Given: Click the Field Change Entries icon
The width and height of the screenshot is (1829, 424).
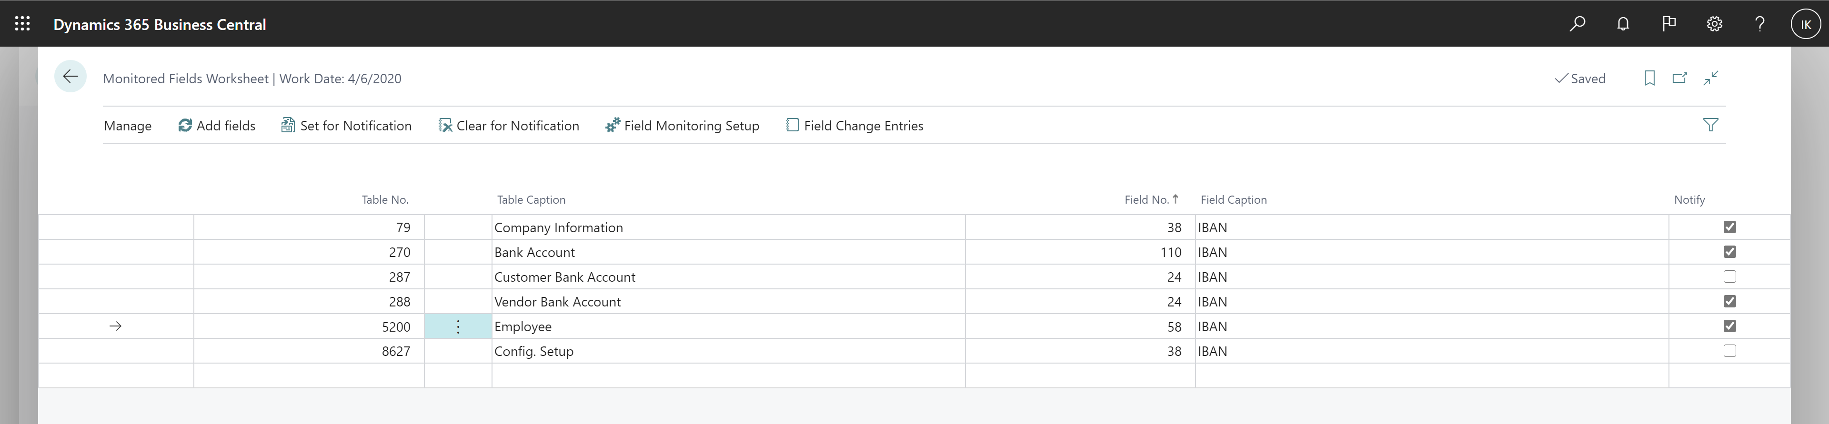Looking at the screenshot, I should point(793,126).
